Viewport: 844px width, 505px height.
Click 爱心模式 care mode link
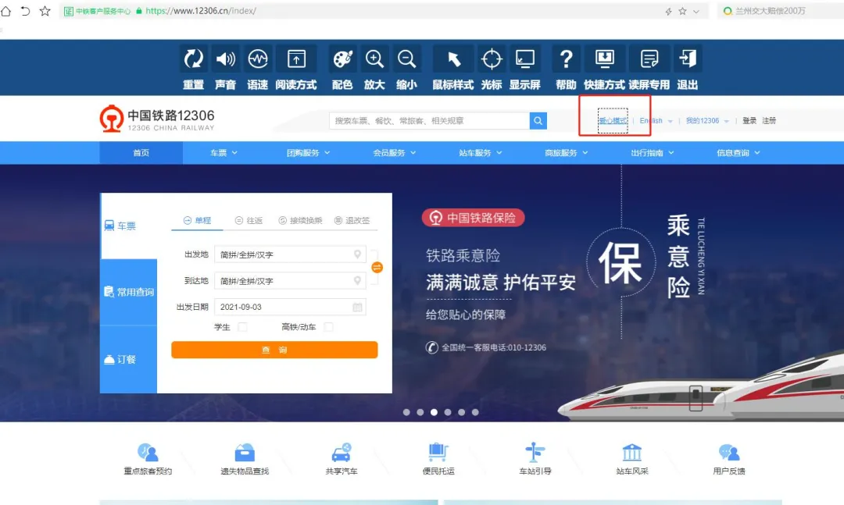pos(613,120)
